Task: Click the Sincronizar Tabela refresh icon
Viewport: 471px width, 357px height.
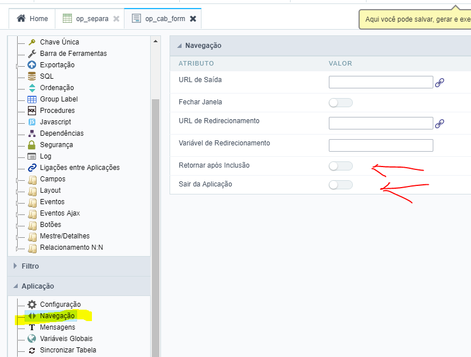Action: (x=32, y=350)
